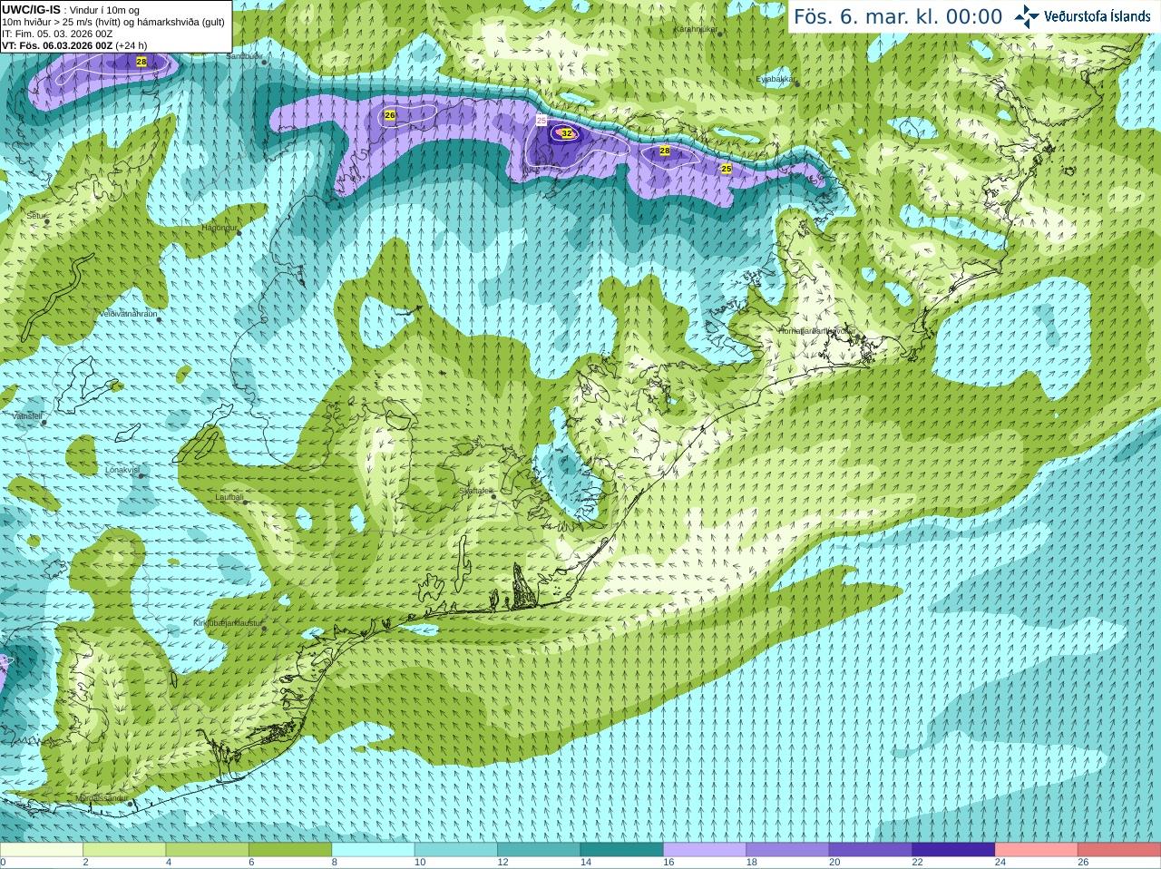
Task: Click the Eyjabakkar station label
Action: click(x=776, y=79)
